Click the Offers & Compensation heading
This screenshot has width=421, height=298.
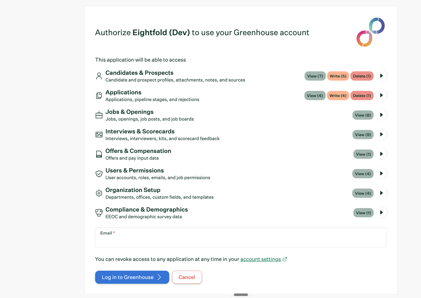coord(138,151)
